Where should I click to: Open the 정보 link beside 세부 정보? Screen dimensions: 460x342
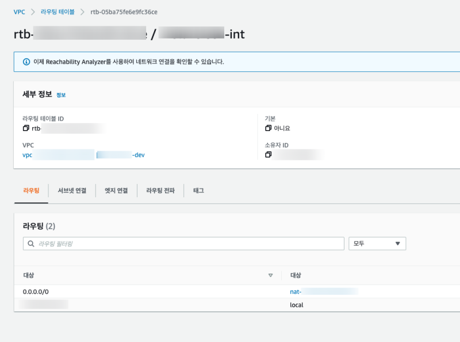(61, 95)
